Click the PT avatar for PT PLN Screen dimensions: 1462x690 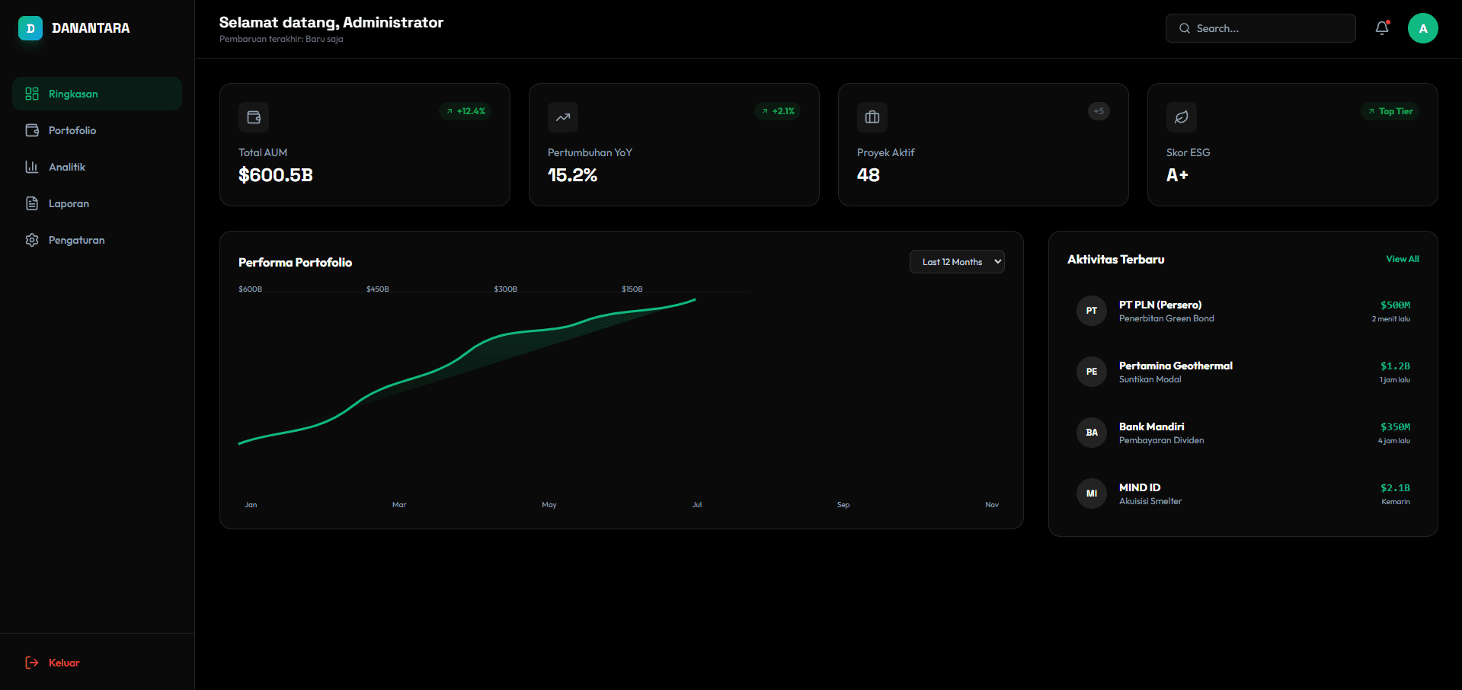click(x=1091, y=311)
